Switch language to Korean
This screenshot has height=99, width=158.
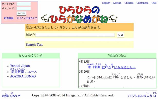pyautogui.click(x=117, y=3)
